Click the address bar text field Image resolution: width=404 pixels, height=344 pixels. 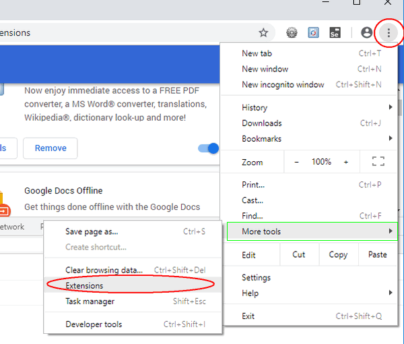coord(137,33)
